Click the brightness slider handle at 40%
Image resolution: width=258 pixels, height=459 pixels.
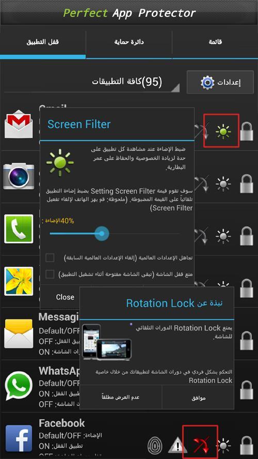(x=102, y=233)
